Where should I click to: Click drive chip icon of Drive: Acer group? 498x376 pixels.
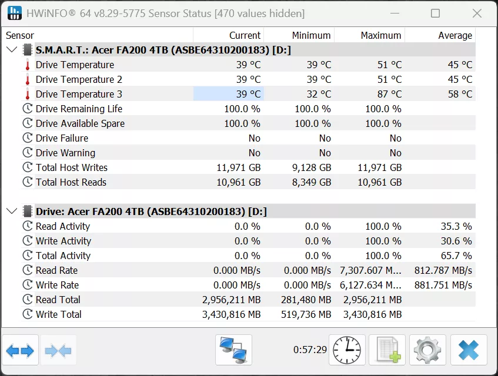[x=28, y=211]
